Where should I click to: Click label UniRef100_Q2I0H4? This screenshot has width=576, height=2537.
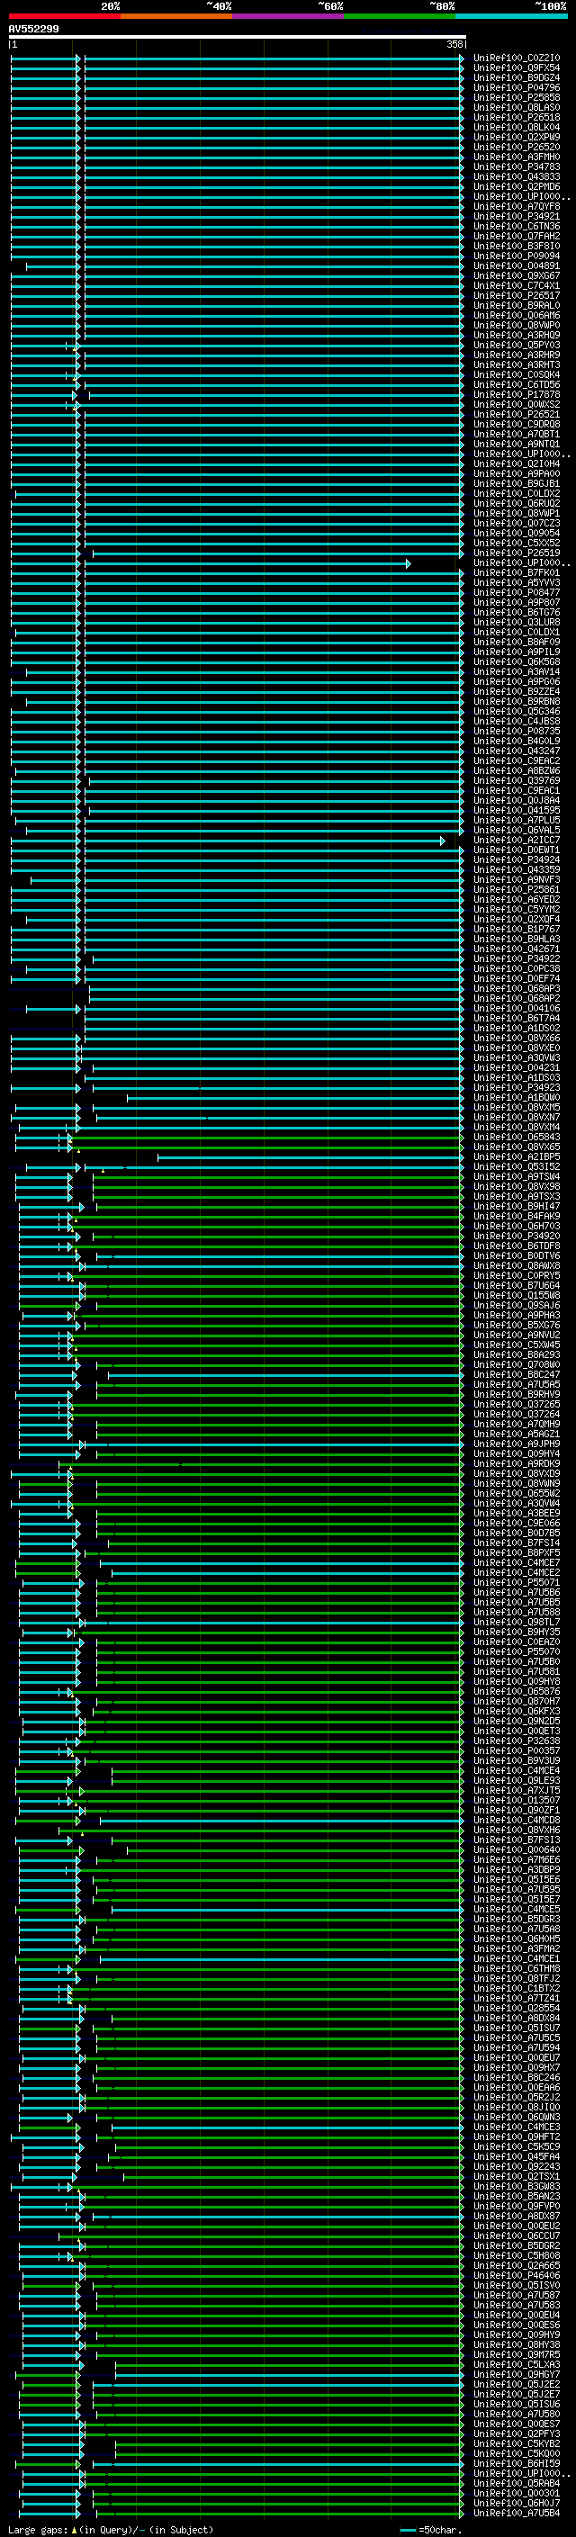tap(517, 463)
